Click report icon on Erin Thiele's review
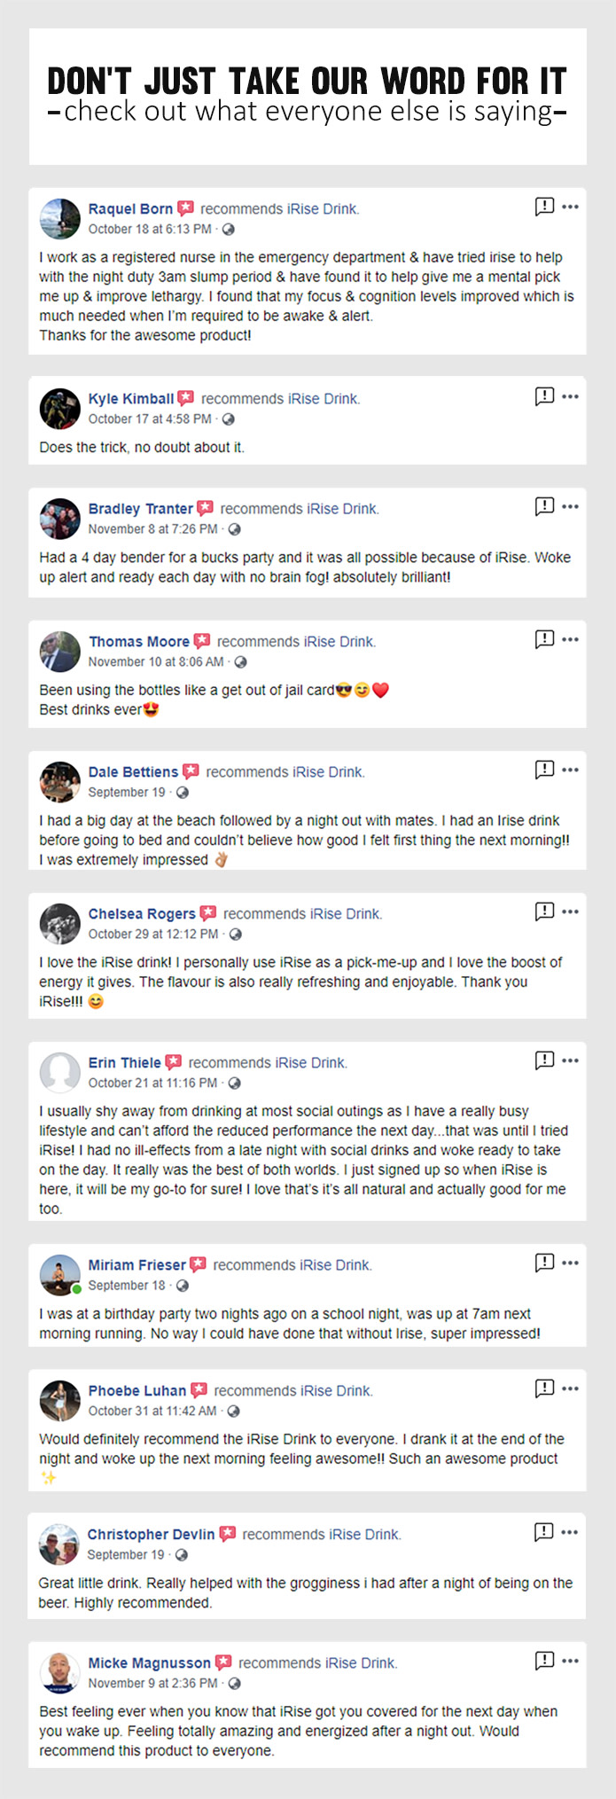Image resolution: width=616 pixels, height=1799 pixels. (544, 1060)
